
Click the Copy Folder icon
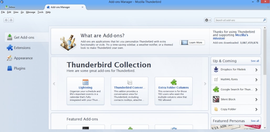[216, 109]
